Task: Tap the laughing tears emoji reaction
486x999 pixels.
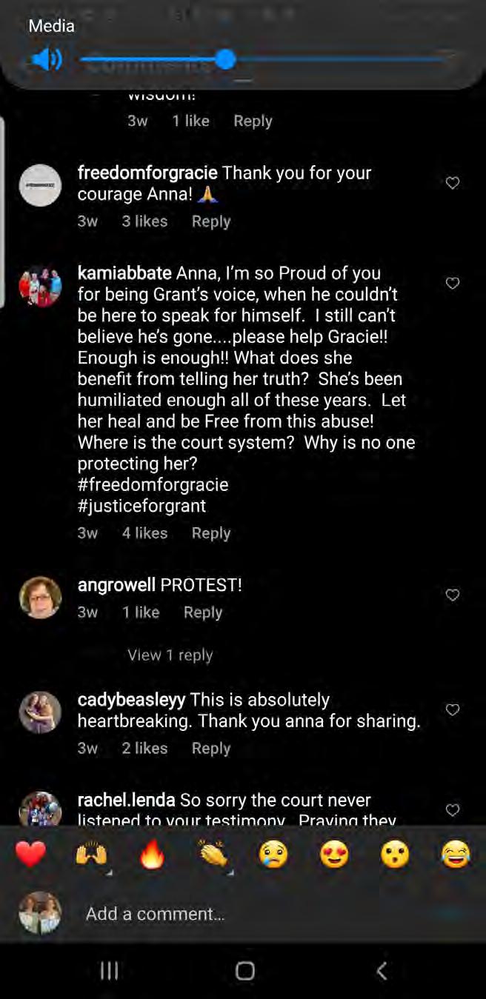Action: pyautogui.click(x=456, y=855)
